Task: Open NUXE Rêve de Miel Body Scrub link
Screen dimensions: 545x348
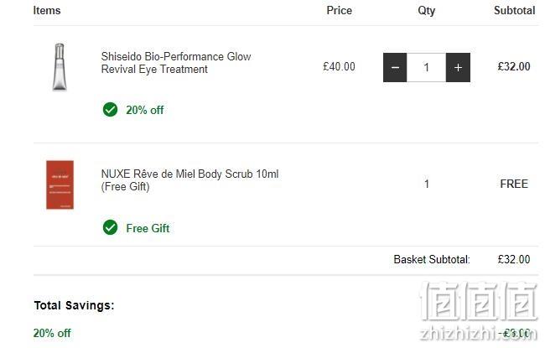Action: [x=189, y=180]
